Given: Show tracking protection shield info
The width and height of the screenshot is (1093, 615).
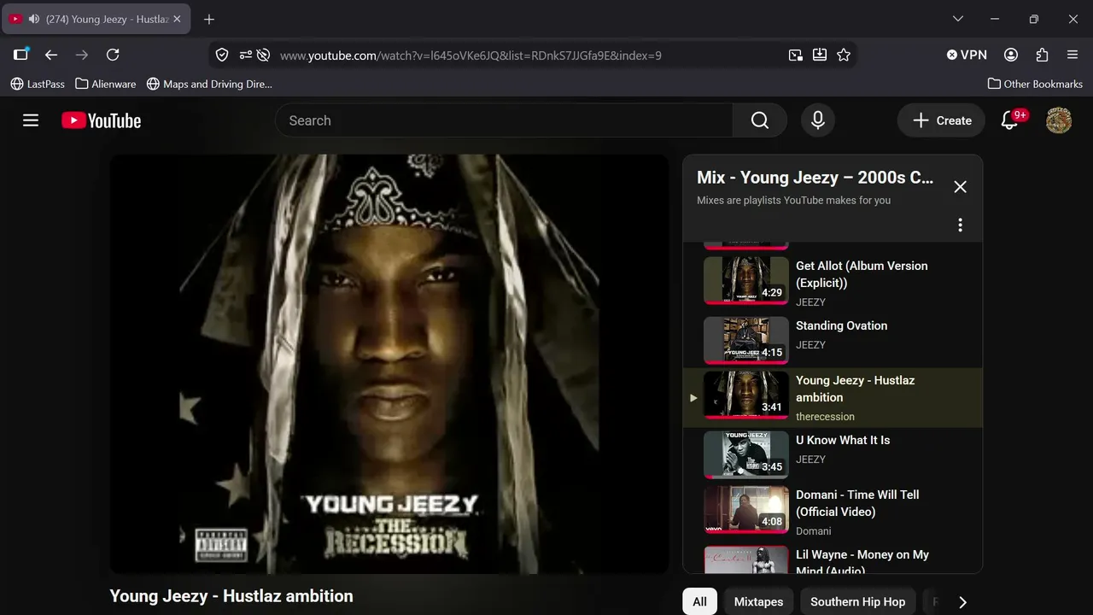Looking at the screenshot, I should (222, 55).
